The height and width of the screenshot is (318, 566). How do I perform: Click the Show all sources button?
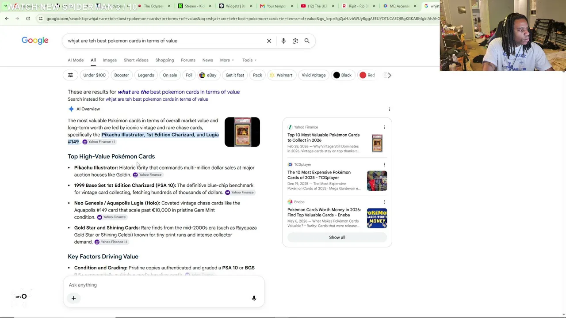337,238
